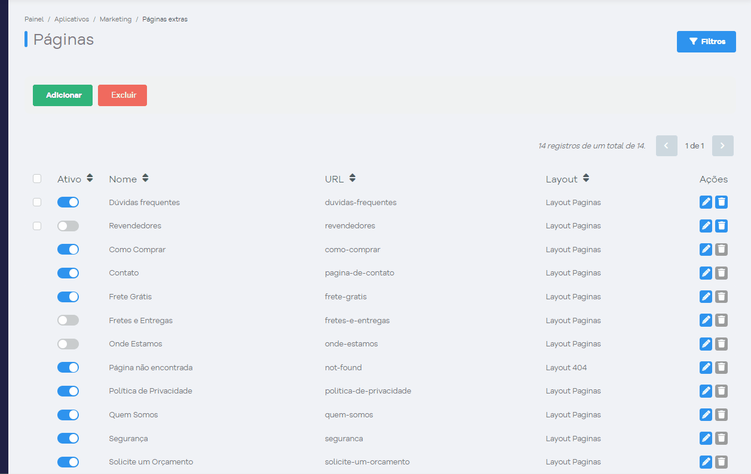This screenshot has width=751, height=474.
Task: Go to Marketing in the breadcrumb
Action: click(x=115, y=19)
